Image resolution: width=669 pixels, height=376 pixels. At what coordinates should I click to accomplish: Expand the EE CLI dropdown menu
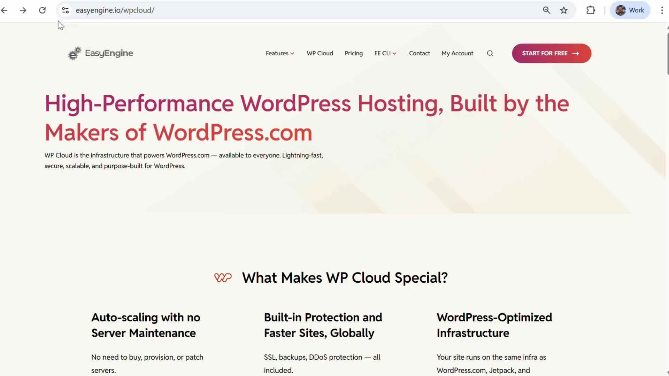(385, 53)
